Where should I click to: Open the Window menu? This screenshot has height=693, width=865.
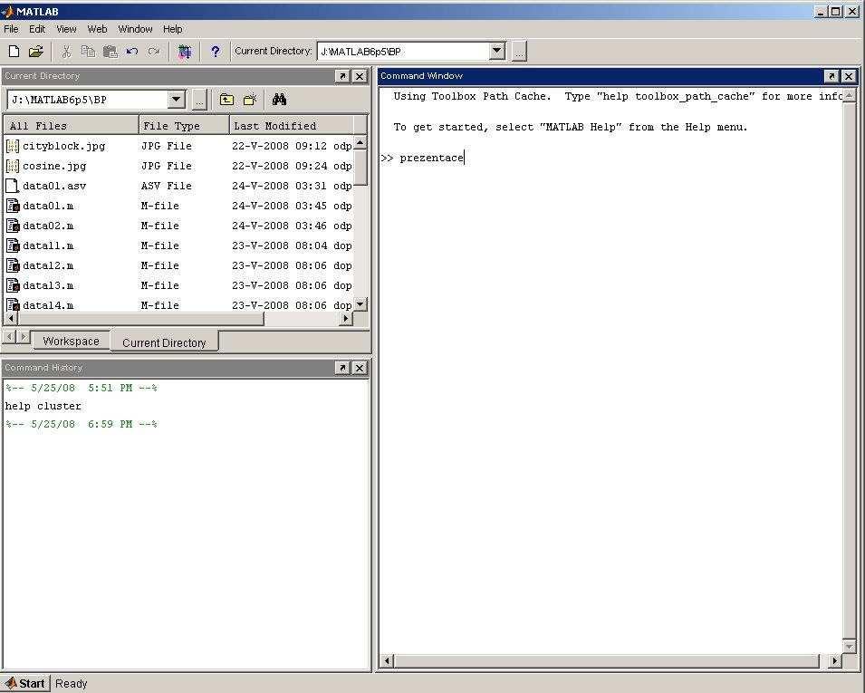(x=135, y=29)
